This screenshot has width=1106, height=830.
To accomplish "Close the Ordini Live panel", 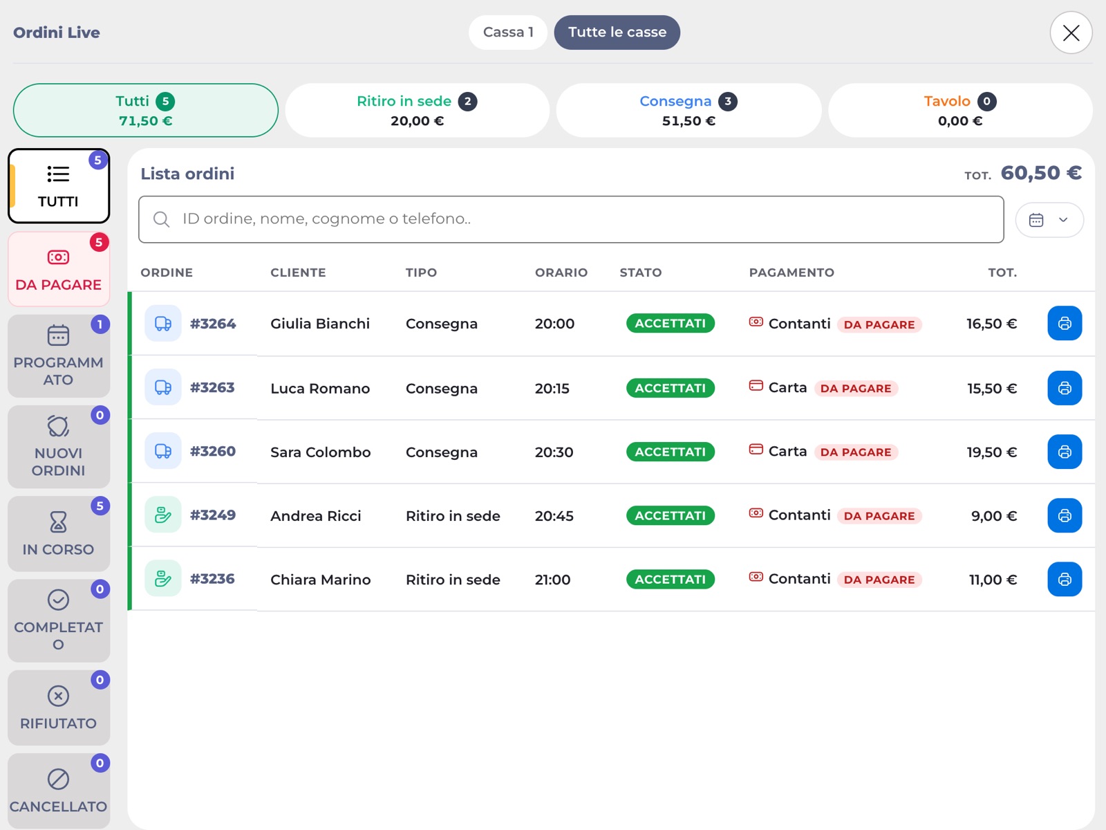I will point(1071,33).
